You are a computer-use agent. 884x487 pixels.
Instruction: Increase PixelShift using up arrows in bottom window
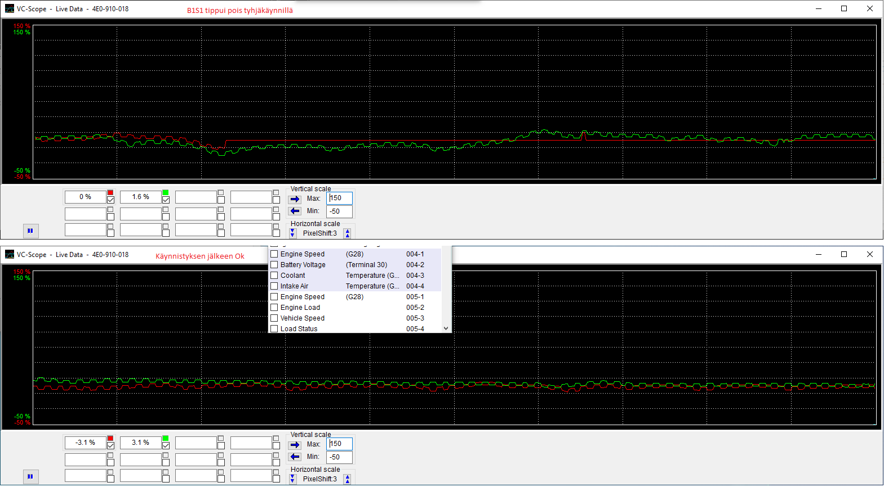[347, 479]
